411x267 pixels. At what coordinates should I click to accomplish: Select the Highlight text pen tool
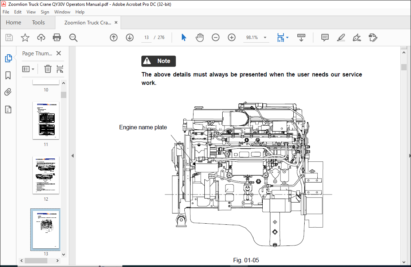click(341, 38)
